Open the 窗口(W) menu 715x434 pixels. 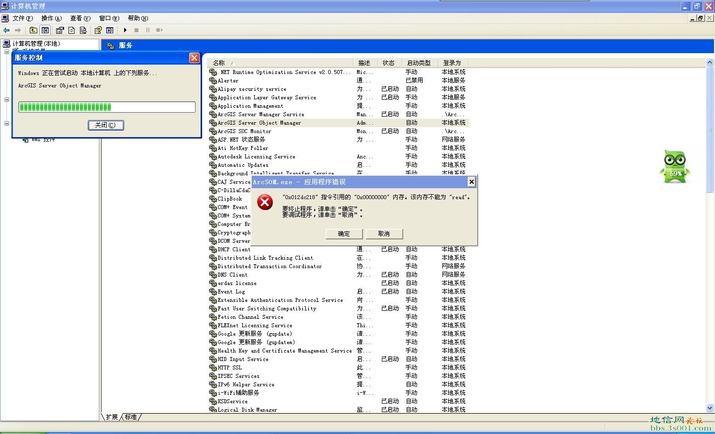109,18
